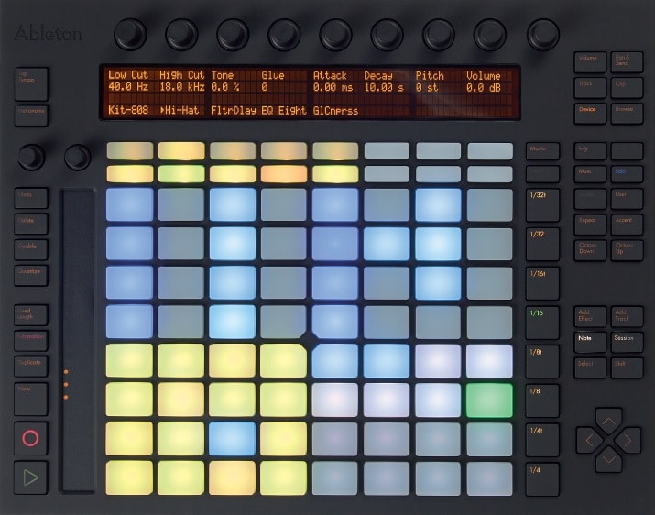Toggle the Automation button
Viewport: 655px width, 515px height.
[x=31, y=341]
